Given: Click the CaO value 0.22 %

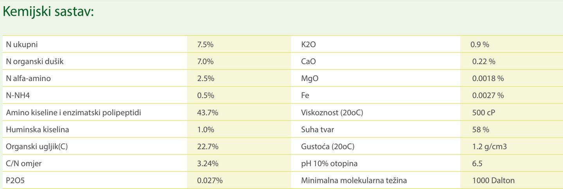Looking at the screenshot, I should [484, 62].
